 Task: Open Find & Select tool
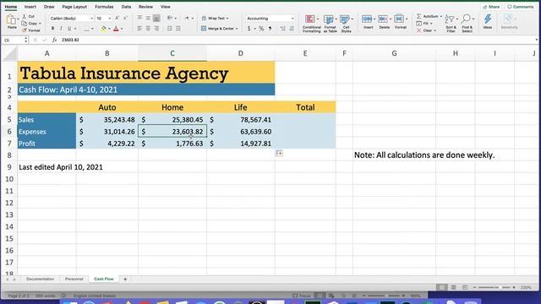(x=467, y=24)
